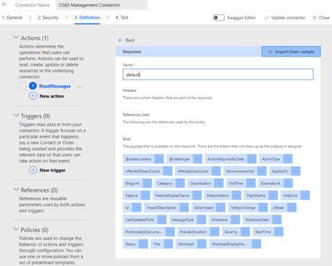Open the AppliesTo token ellipsis
This screenshot has width=332, height=266.
pyautogui.click(x=296, y=171)
